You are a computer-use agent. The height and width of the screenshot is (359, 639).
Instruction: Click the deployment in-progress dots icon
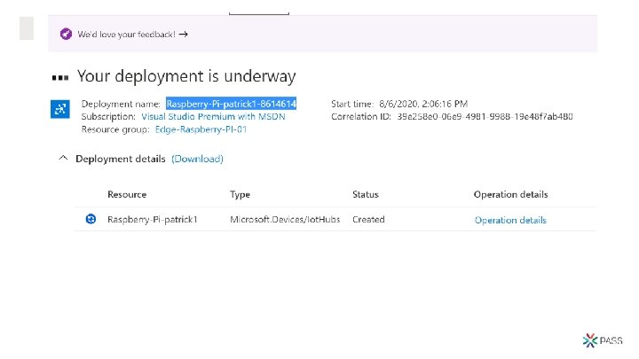[60, 77]
